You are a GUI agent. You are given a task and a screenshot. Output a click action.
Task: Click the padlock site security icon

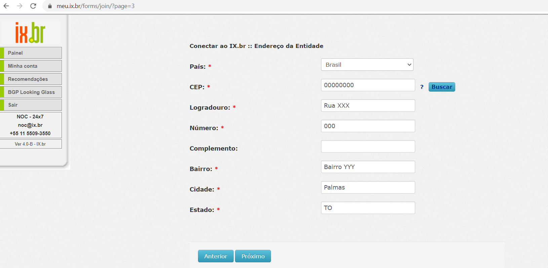50,6
